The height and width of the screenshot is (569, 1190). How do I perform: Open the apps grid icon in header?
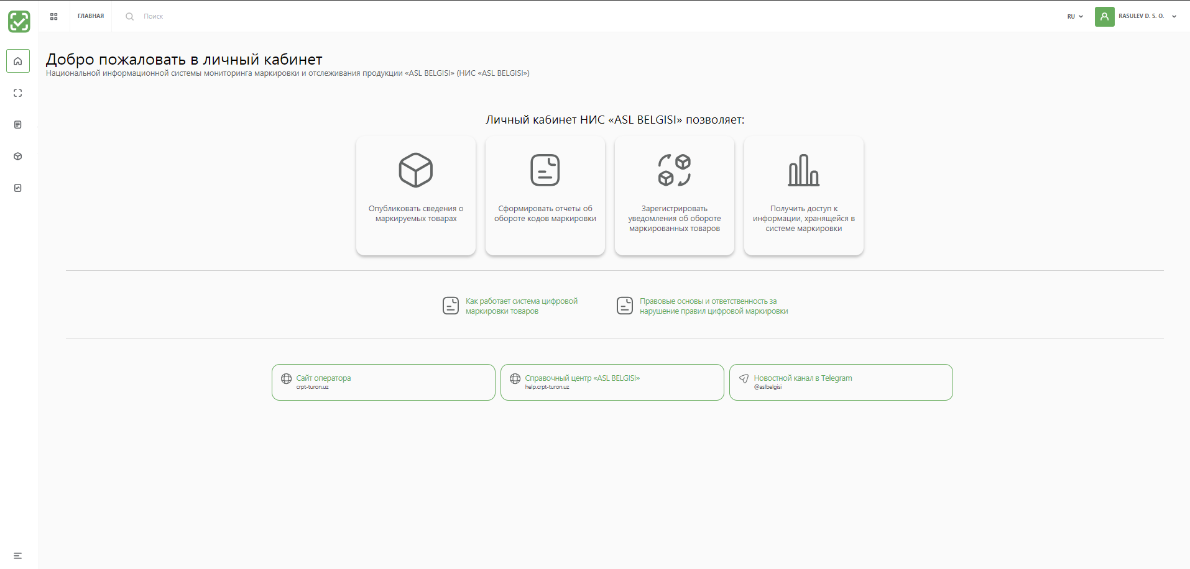[54, 17]
